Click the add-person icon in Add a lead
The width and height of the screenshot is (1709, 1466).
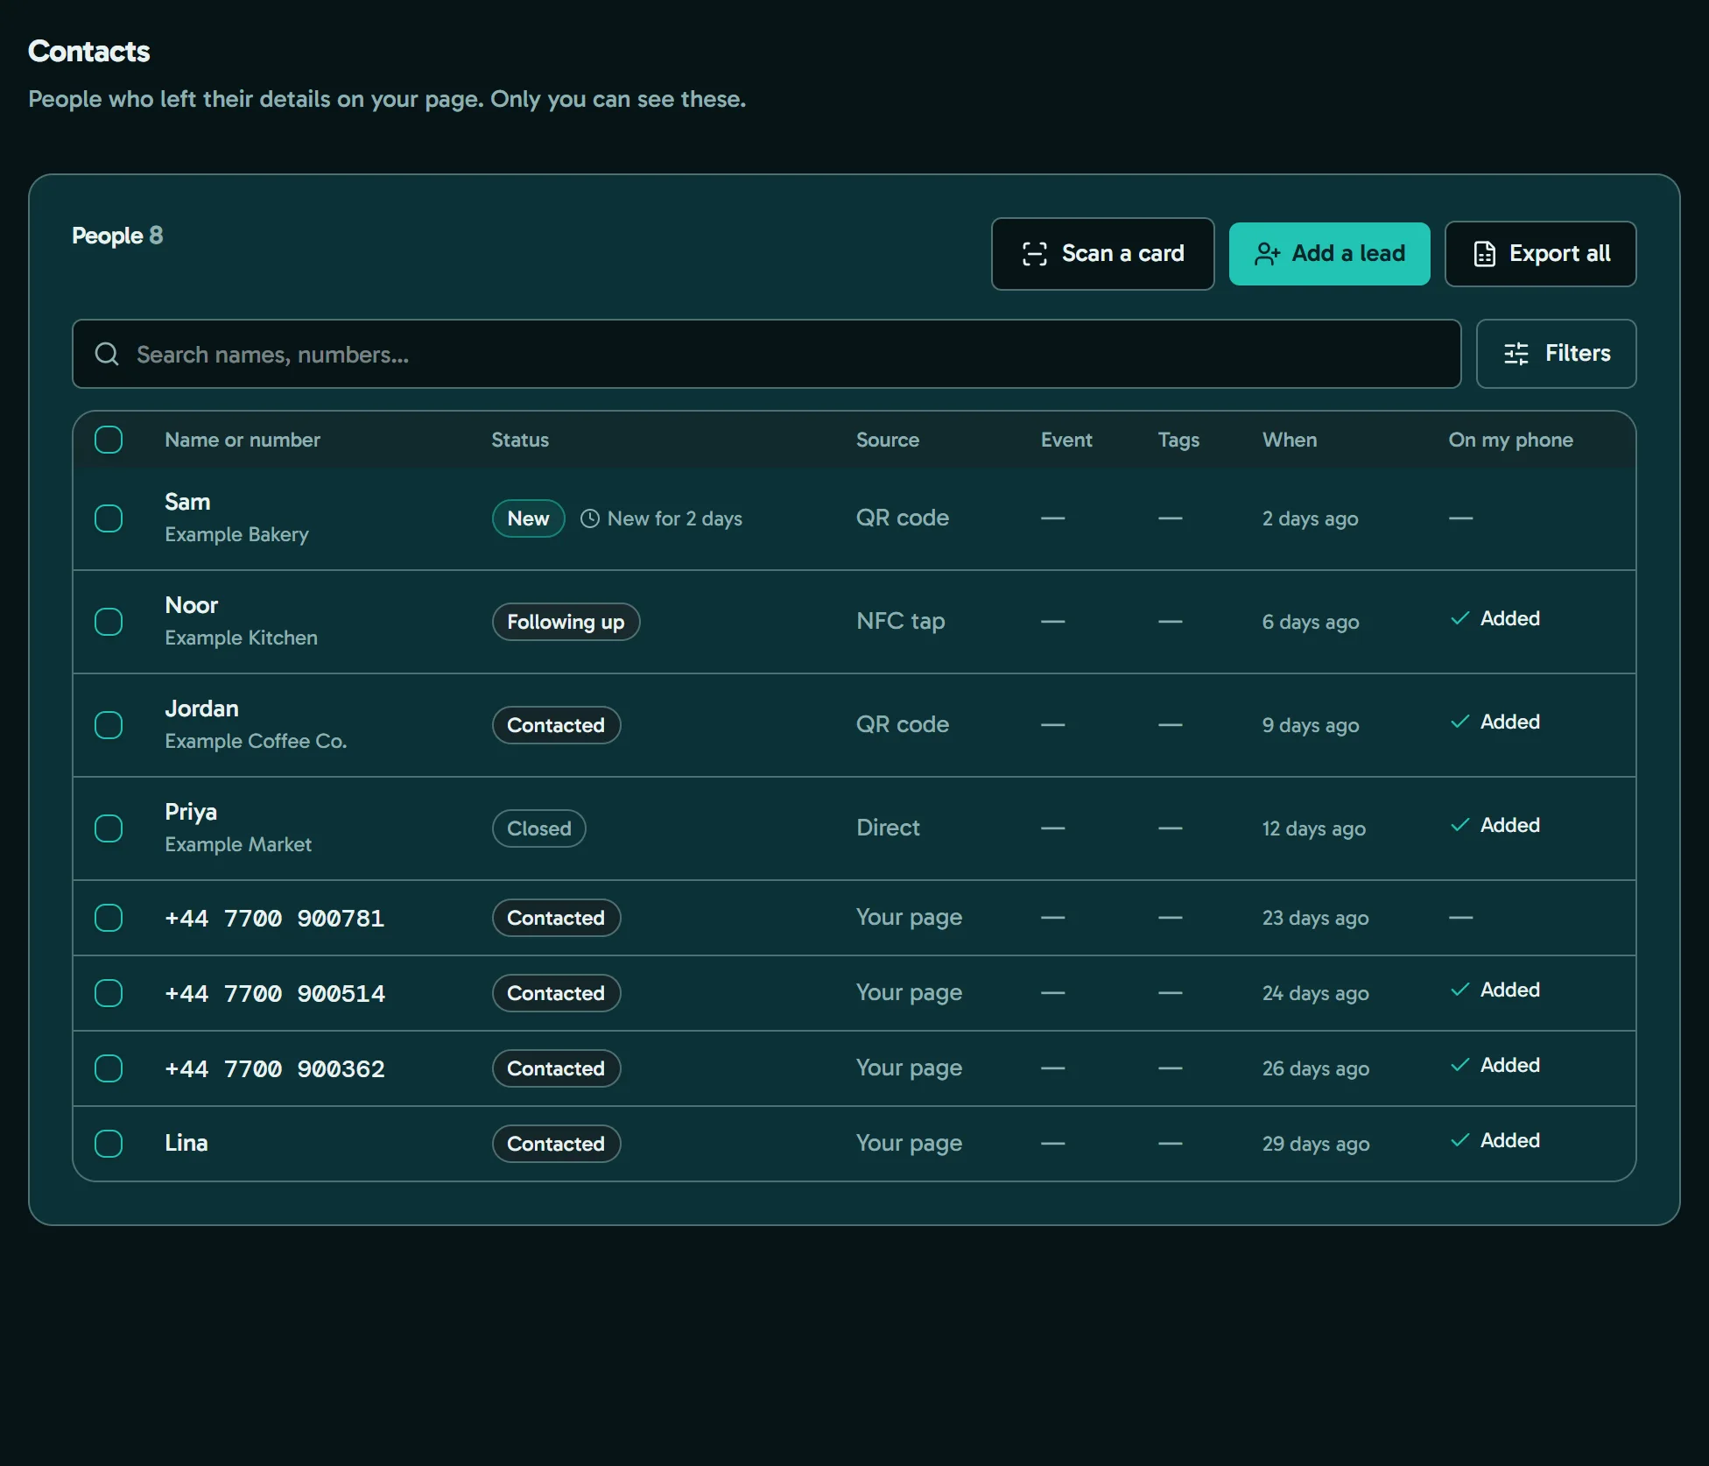[x=1267, y=254]
